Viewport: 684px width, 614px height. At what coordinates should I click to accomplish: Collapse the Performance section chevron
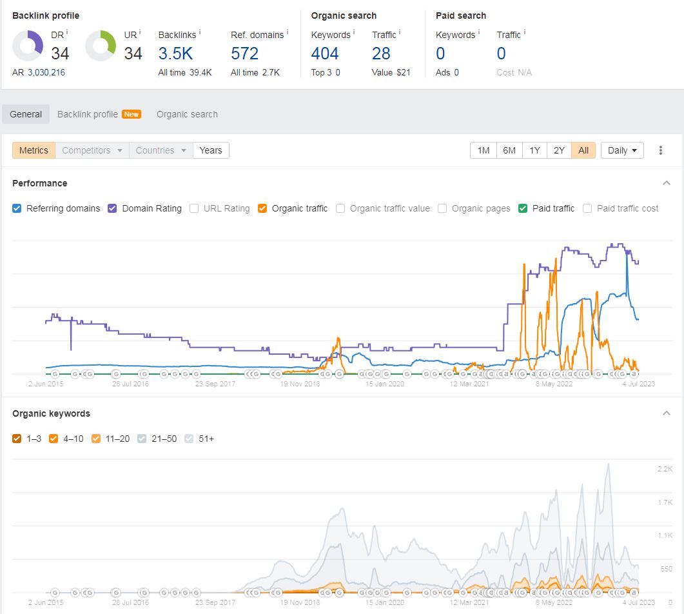click(667, 183)
